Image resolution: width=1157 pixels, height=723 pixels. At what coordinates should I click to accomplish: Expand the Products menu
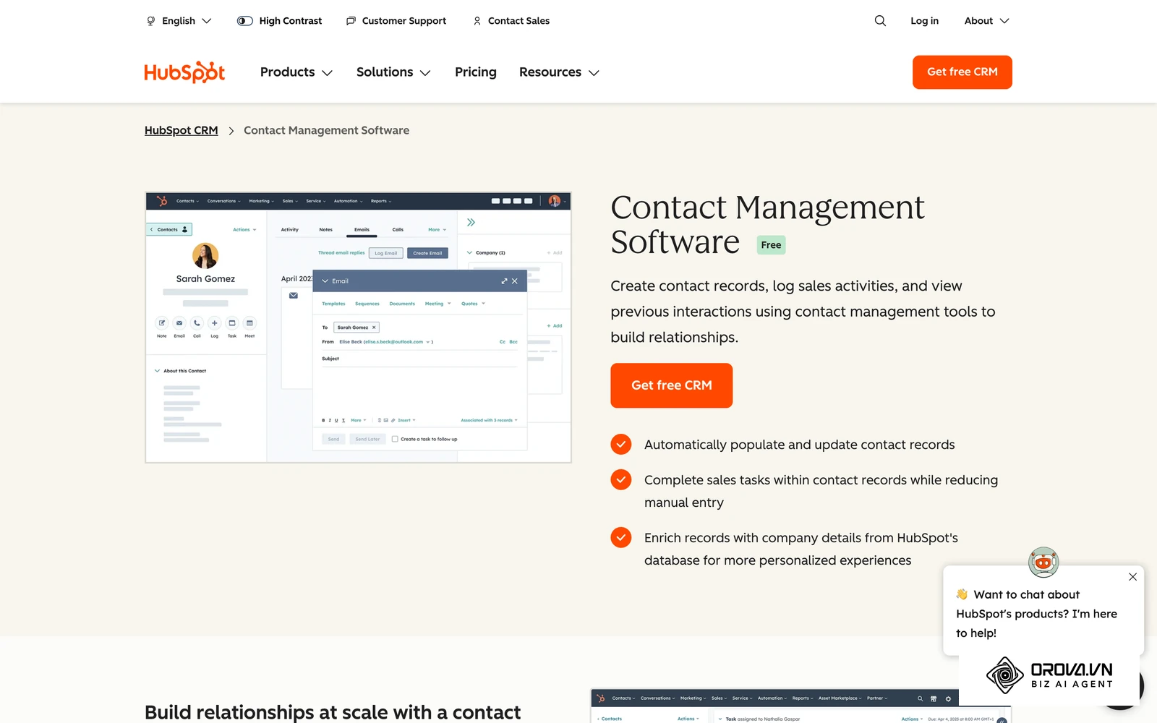click(x=296, y=72)
